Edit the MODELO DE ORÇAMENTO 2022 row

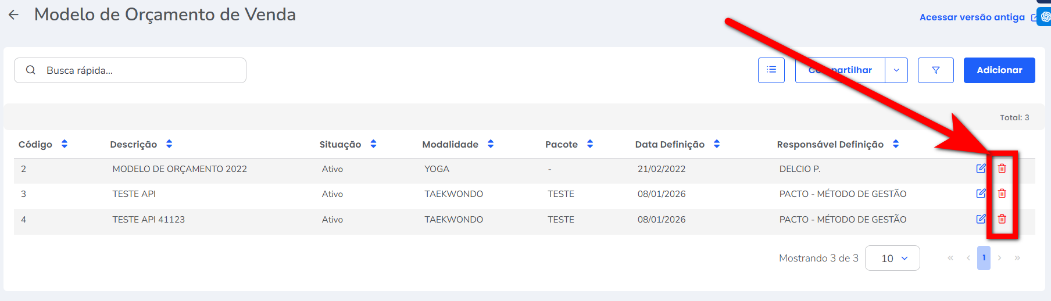tap(981, 169)
